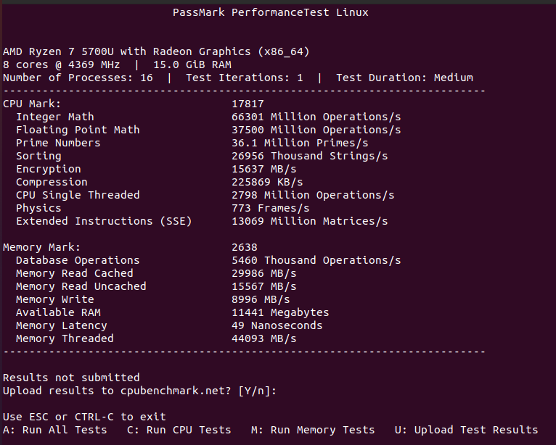
Task: Click the '5460 Thousand Operations/s' value
Action: tap(316, 261)
